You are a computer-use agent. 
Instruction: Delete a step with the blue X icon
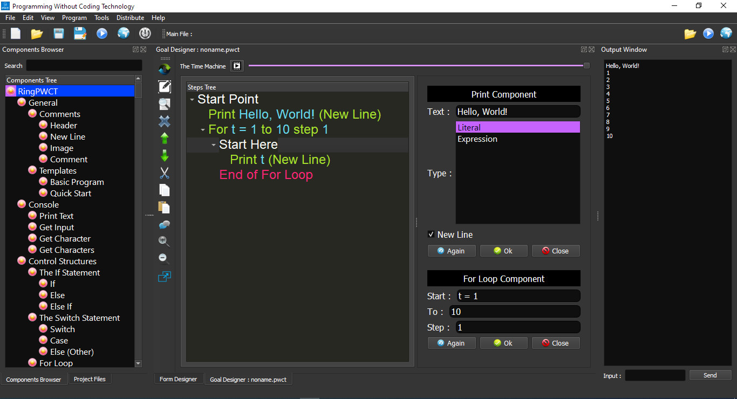point(164,121)
